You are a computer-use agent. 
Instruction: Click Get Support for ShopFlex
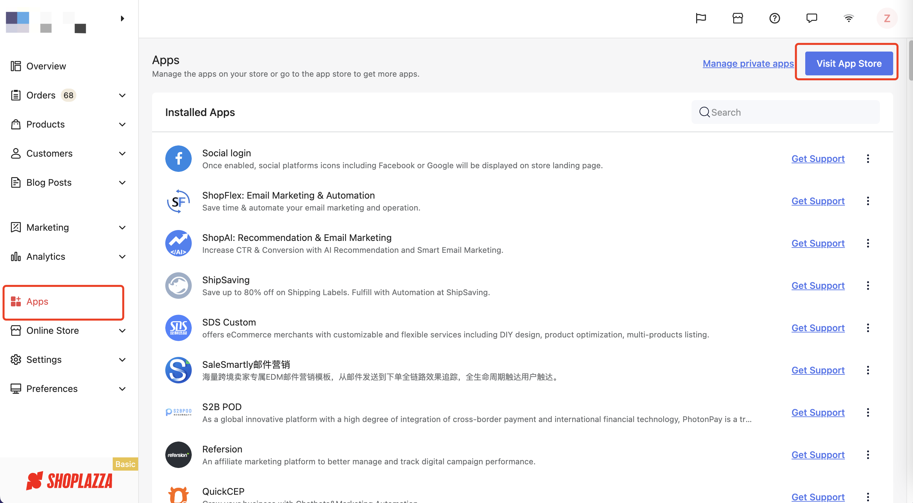coord(818,201)
